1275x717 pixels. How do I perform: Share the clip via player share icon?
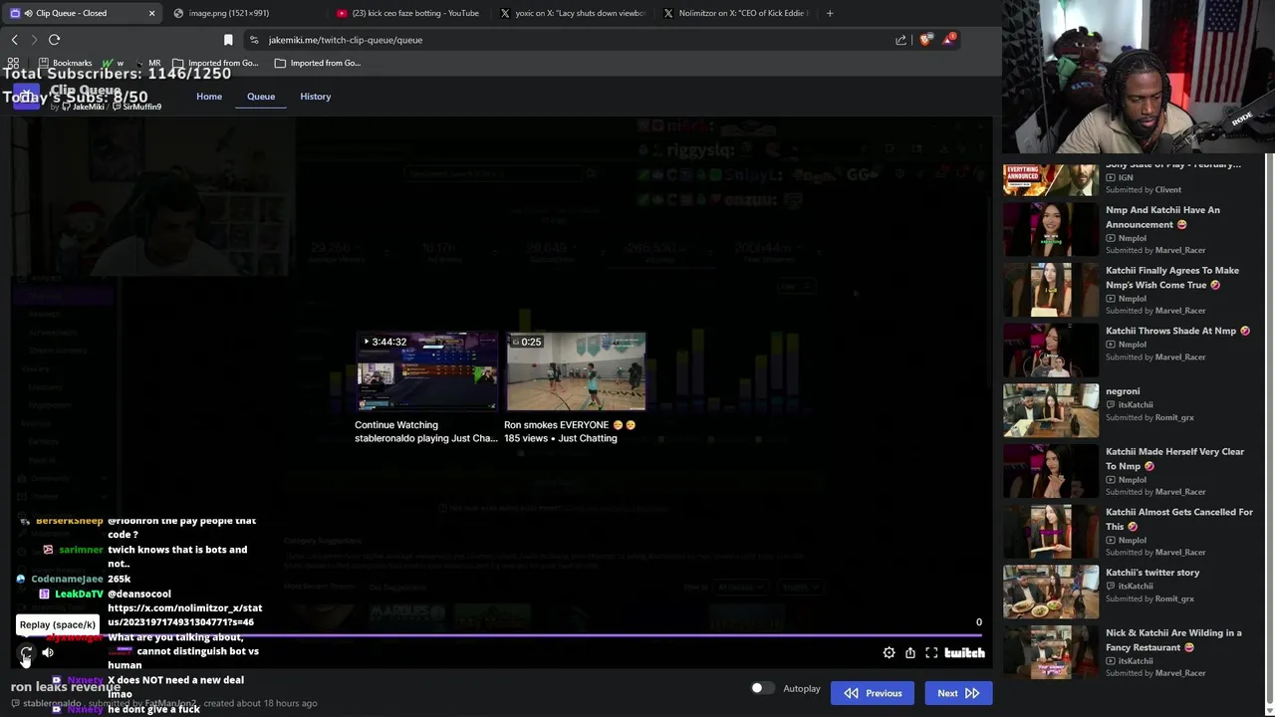click(910, 653)
